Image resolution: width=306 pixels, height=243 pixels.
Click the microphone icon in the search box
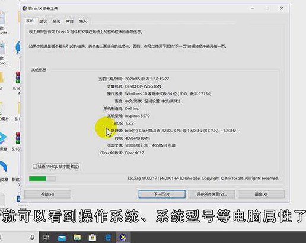pos(33,237)
